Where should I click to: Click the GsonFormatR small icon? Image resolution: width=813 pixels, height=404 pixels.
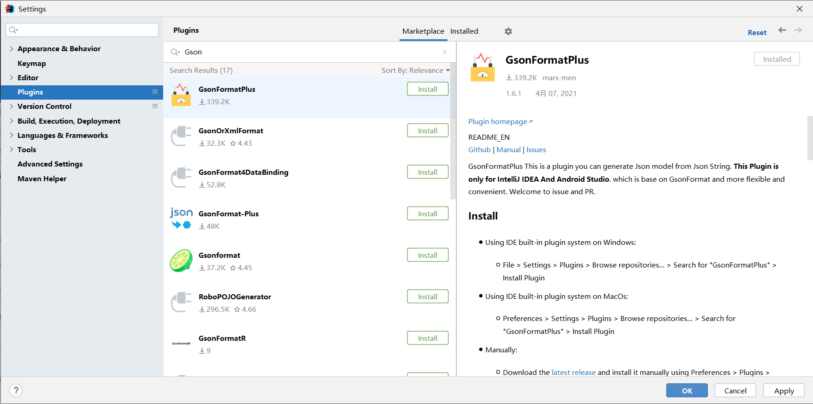pyautogui.click(x=181, y=344)
